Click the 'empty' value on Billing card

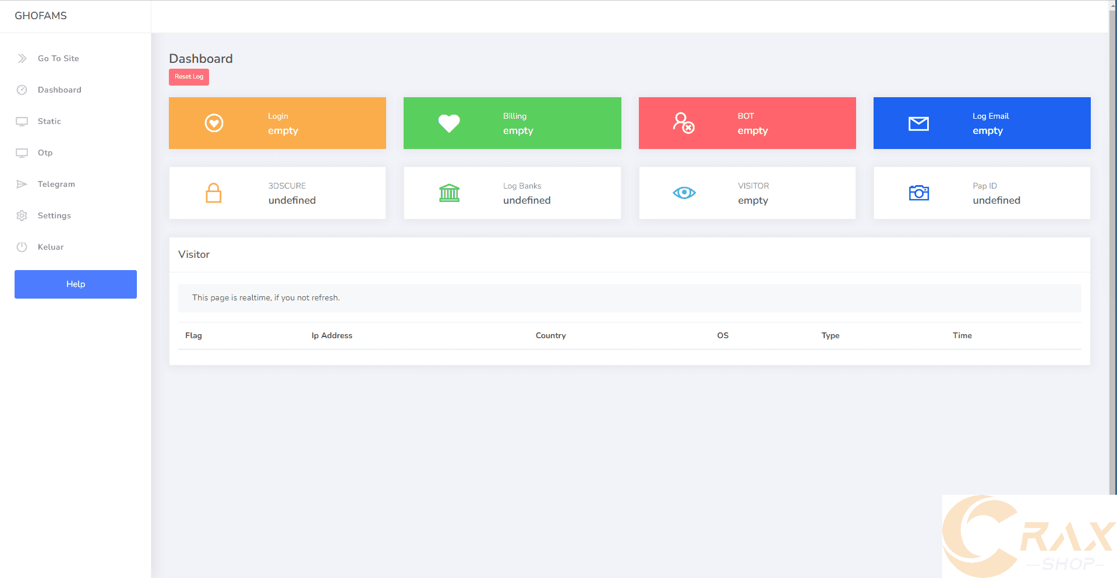click(518, 131)
